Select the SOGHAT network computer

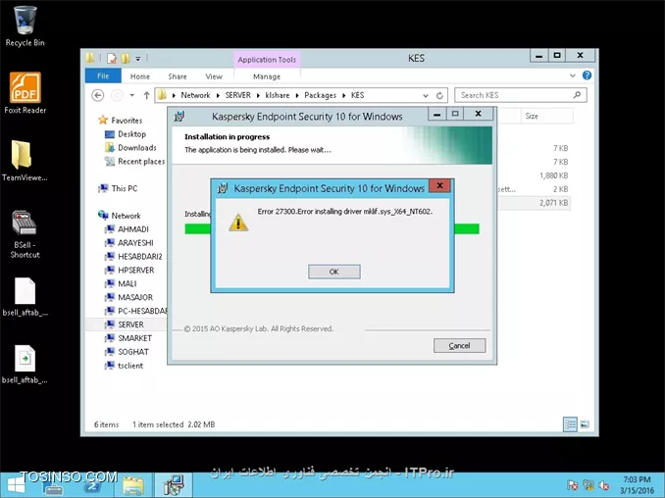127,352
